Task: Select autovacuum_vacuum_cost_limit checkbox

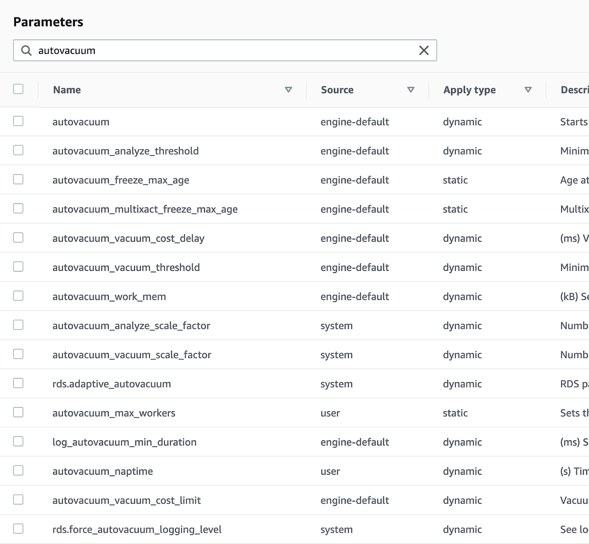Action: (18, 499)
